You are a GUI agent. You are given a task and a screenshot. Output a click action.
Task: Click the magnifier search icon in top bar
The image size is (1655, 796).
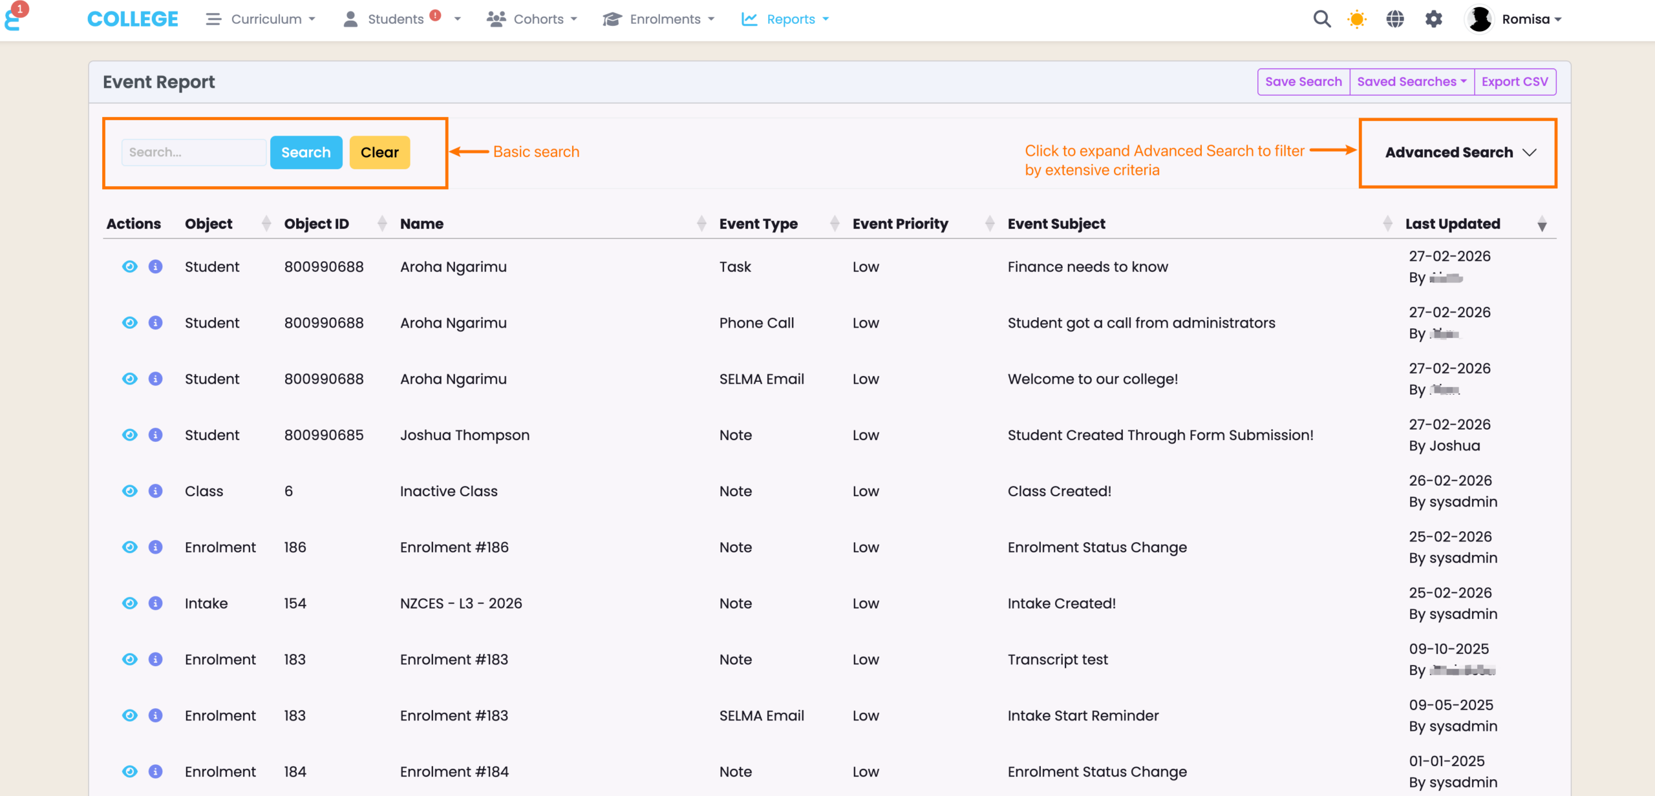pyautogui.click(x=1321, y=19)
